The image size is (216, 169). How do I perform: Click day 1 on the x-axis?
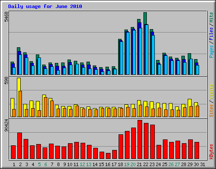[14, 164]
